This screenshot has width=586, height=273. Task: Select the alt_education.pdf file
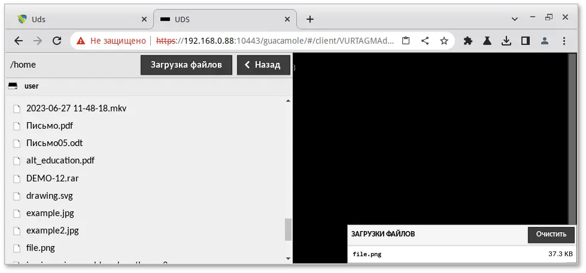tap(60, 161)
